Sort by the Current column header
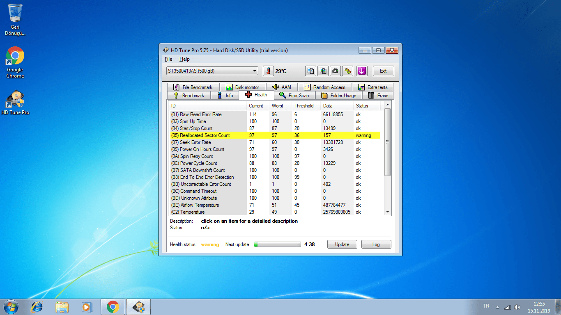 [258, 106]
